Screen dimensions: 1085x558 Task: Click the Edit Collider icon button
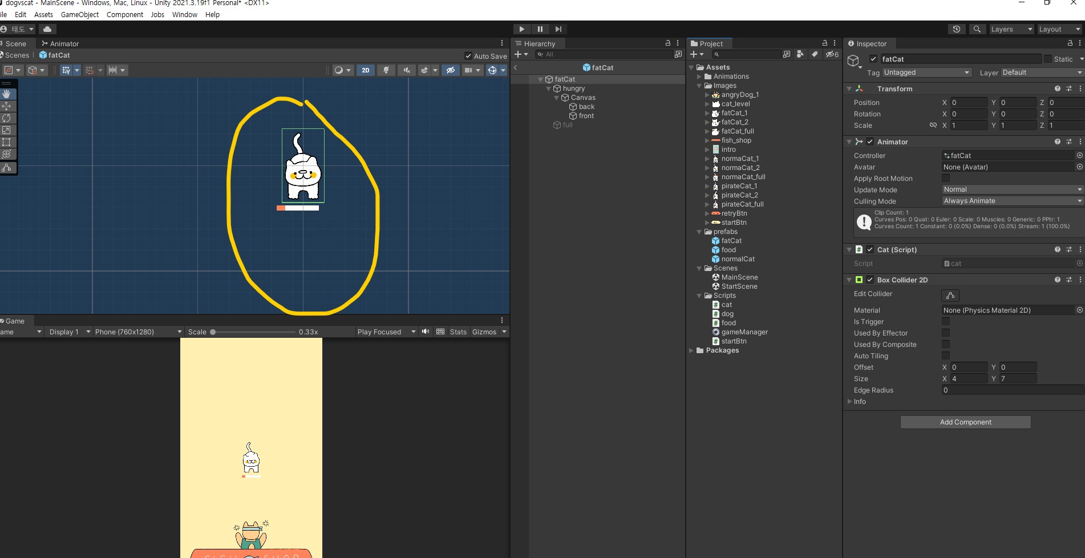coord(950,295)
